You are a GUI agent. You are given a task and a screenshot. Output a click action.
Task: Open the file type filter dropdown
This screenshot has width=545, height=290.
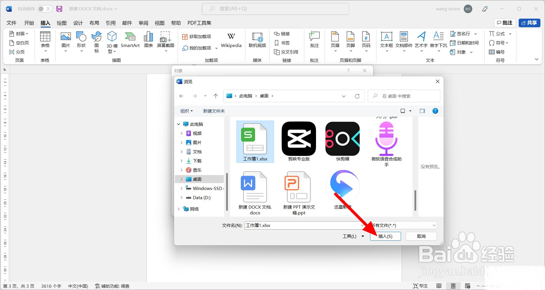(x=404, y=226)
